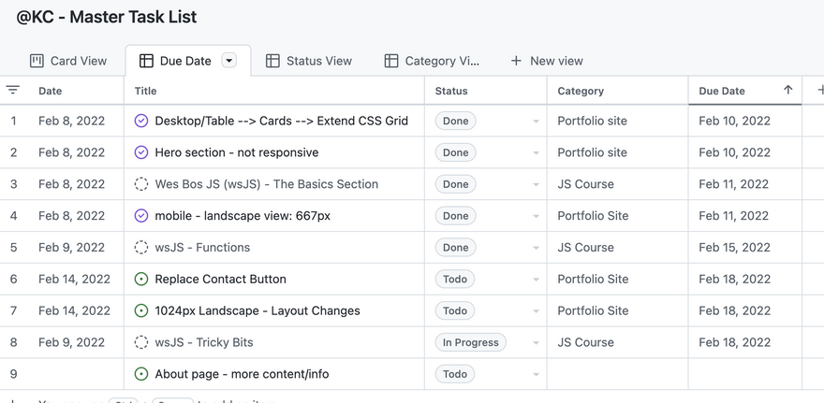
Task: Click the filter rows icon in header
Action: point(13,91)
